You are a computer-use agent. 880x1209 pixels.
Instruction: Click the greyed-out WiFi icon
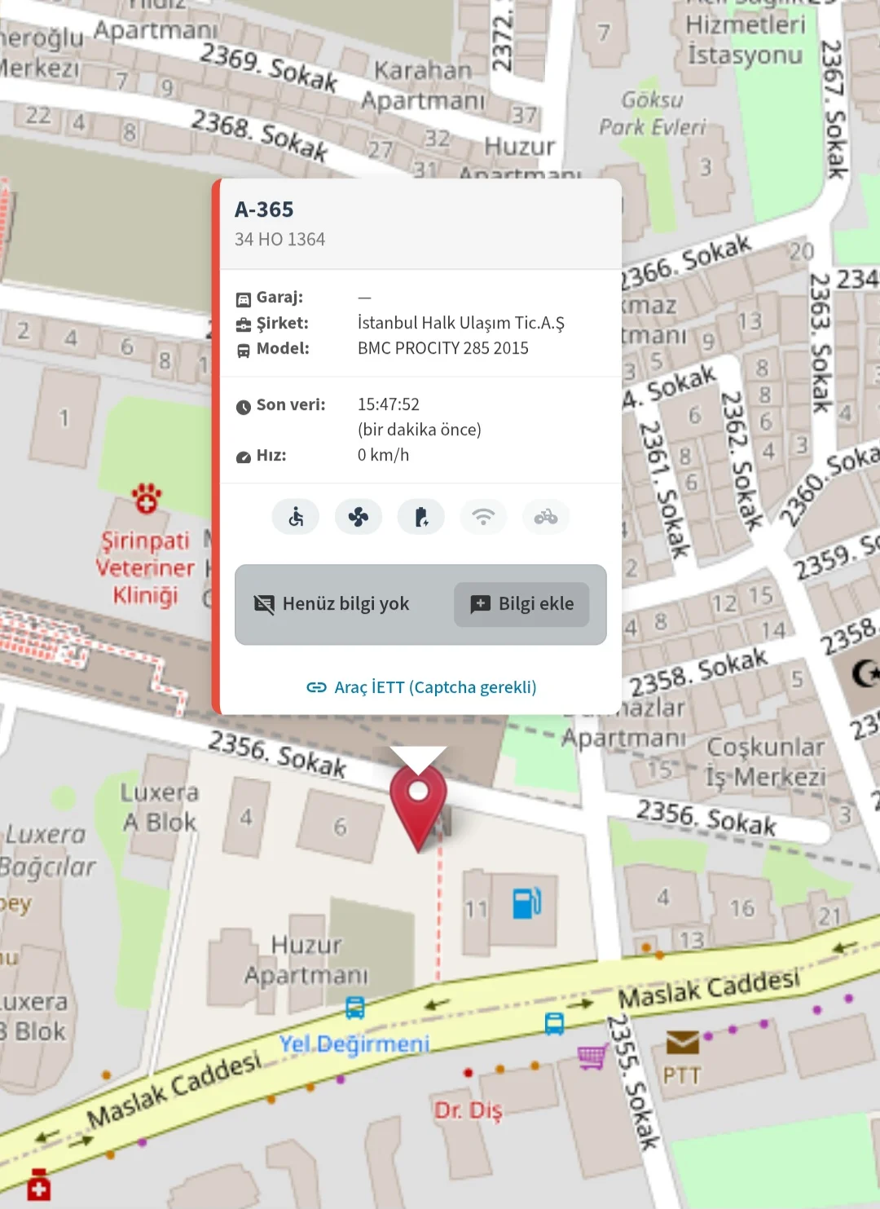coord(483,517)
